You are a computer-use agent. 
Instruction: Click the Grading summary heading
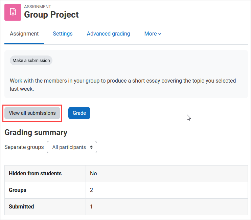pyautogui.click(x=36, y=133)
